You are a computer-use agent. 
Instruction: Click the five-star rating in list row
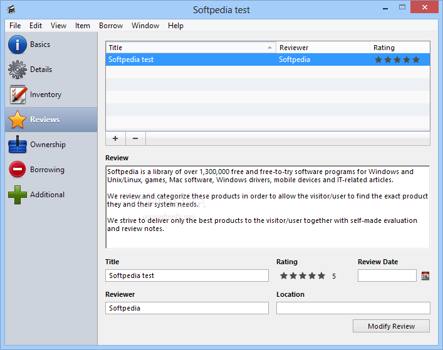click(x=397, y=59)
